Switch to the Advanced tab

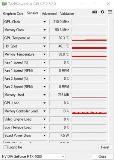[x=49, y=14]
